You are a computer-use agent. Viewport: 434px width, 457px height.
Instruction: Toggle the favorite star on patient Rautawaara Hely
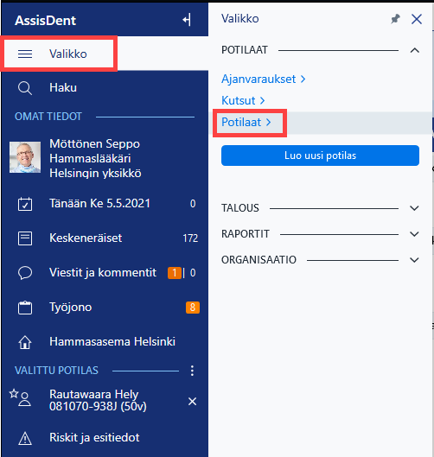[x=14, y=393]
